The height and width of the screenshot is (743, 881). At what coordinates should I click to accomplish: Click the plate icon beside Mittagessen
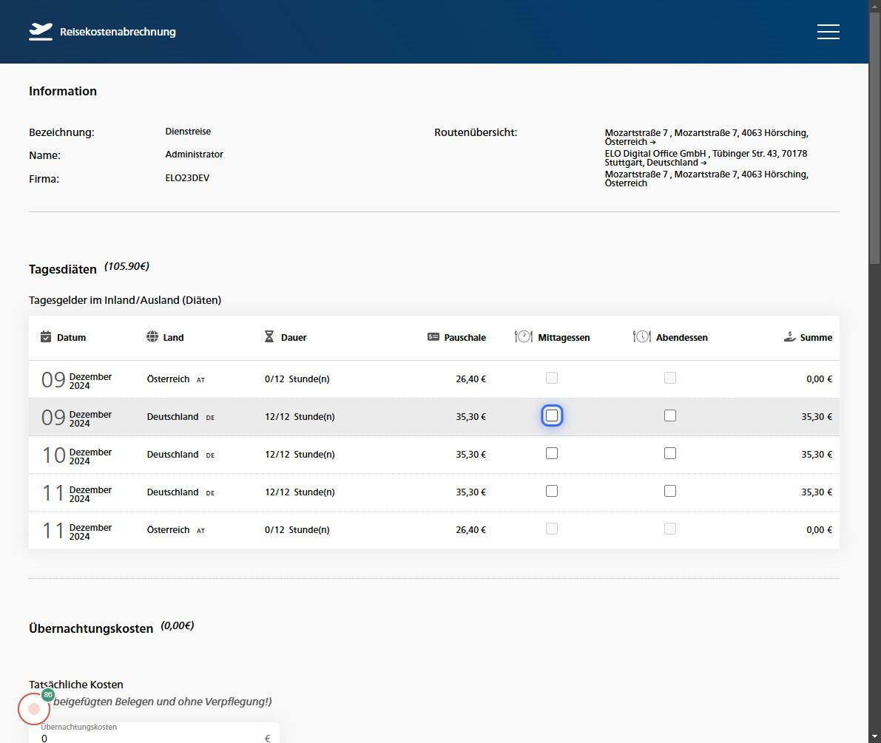click(524, 337)
